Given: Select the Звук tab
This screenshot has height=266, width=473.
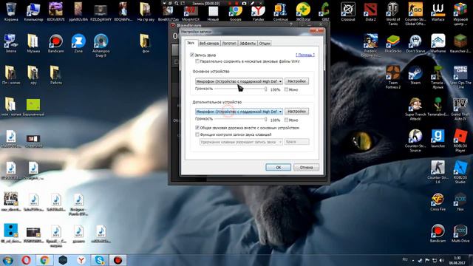Looking at the screenshot, I should click(191, 43).
